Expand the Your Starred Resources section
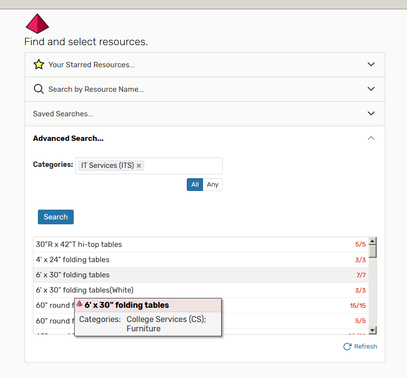 tap(371, 64)
